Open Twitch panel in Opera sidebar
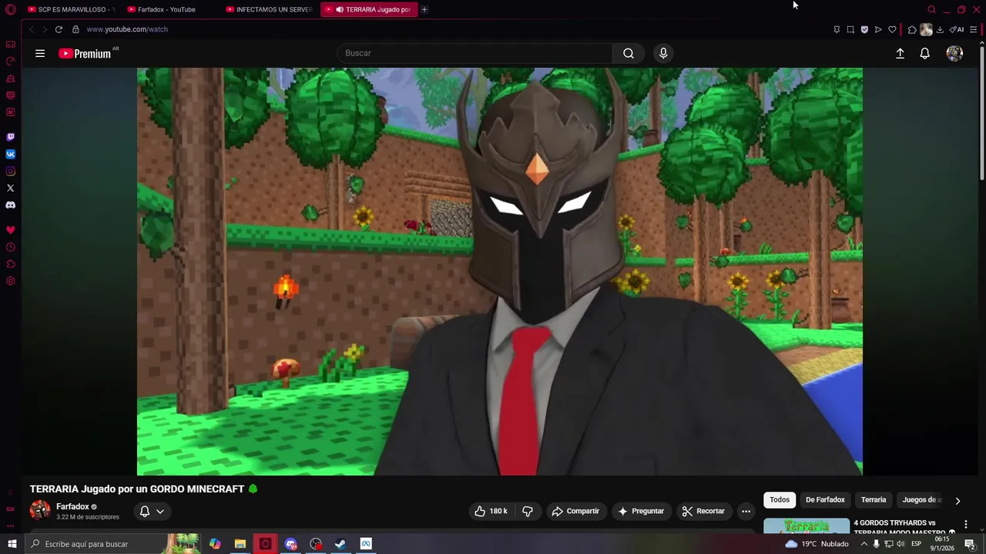Screen dimensions: 986x554 [10, 137]
